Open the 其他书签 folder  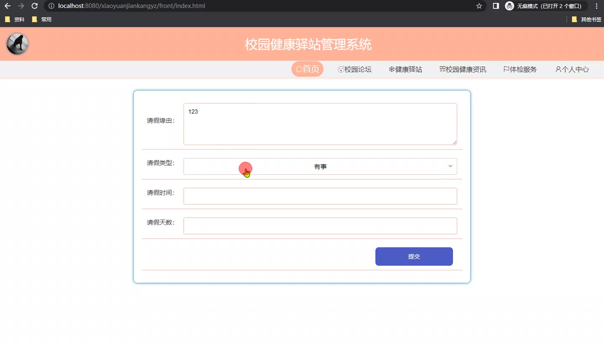(x=586, y=19)
